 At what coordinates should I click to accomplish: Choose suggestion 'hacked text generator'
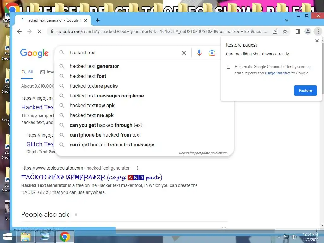[144, 66]
